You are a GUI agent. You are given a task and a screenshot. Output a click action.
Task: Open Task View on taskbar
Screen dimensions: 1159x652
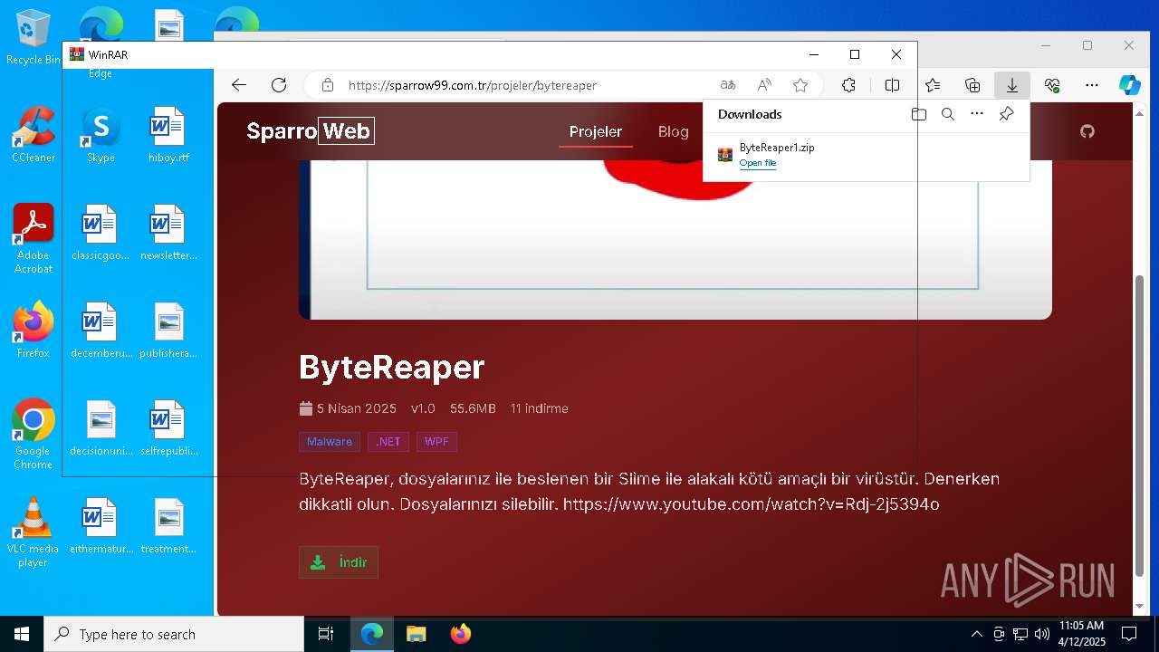point(326,634)
